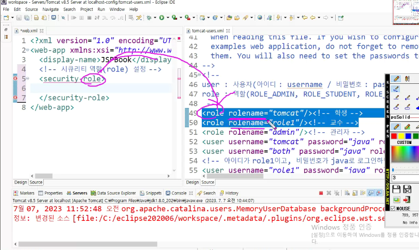Open the psSolid line style dropdown
419x250 pixels.
pyautogui.click(x=404, y=117)
